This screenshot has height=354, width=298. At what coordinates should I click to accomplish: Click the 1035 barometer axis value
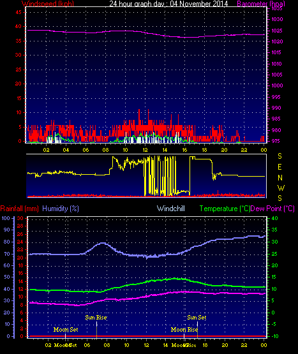pyautogui.click(x=277, y=8)
